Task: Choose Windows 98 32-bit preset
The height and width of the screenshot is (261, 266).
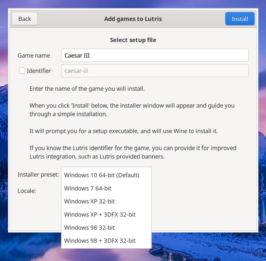Action: (89, 227)
